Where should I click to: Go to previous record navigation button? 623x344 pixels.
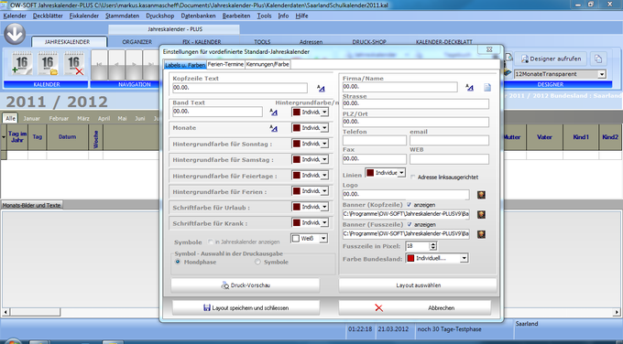pos(116,64)
